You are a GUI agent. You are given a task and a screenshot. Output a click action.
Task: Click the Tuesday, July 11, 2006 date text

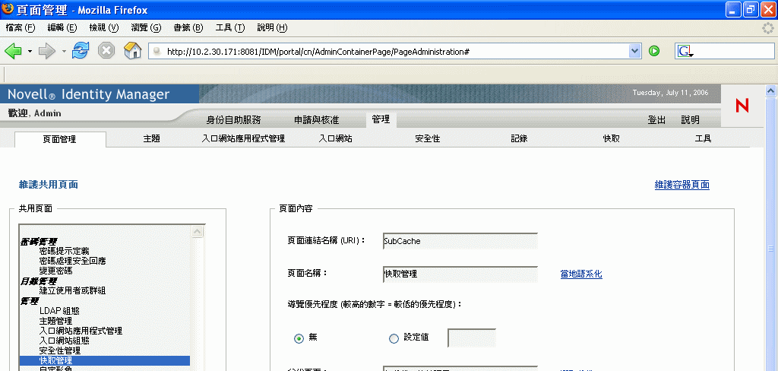(670, 93)
